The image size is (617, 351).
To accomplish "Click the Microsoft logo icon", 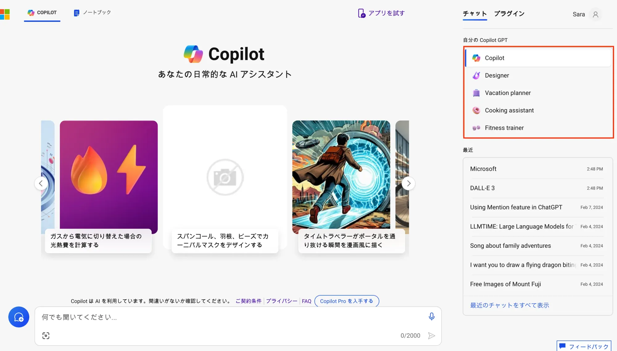I will 5,14.
